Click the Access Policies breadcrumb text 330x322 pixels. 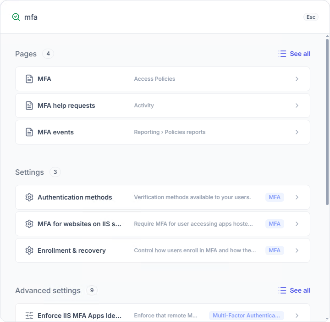click(x=154, y=79)
